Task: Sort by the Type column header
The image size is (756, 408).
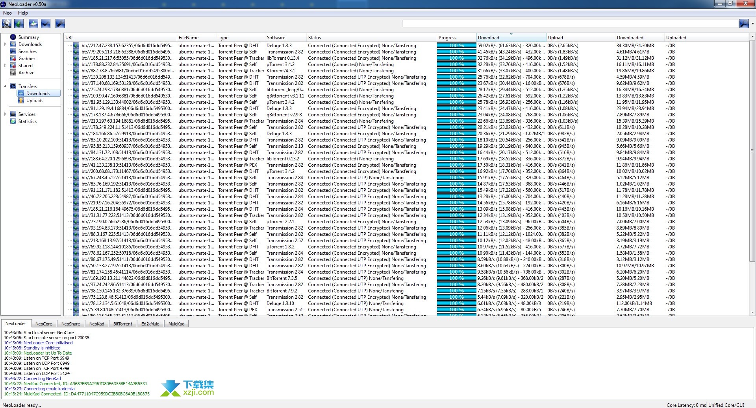Action: pyautogui.click(x=241, y=38)
